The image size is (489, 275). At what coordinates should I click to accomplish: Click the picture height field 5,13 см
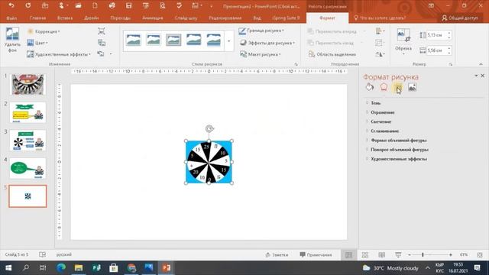436,35
